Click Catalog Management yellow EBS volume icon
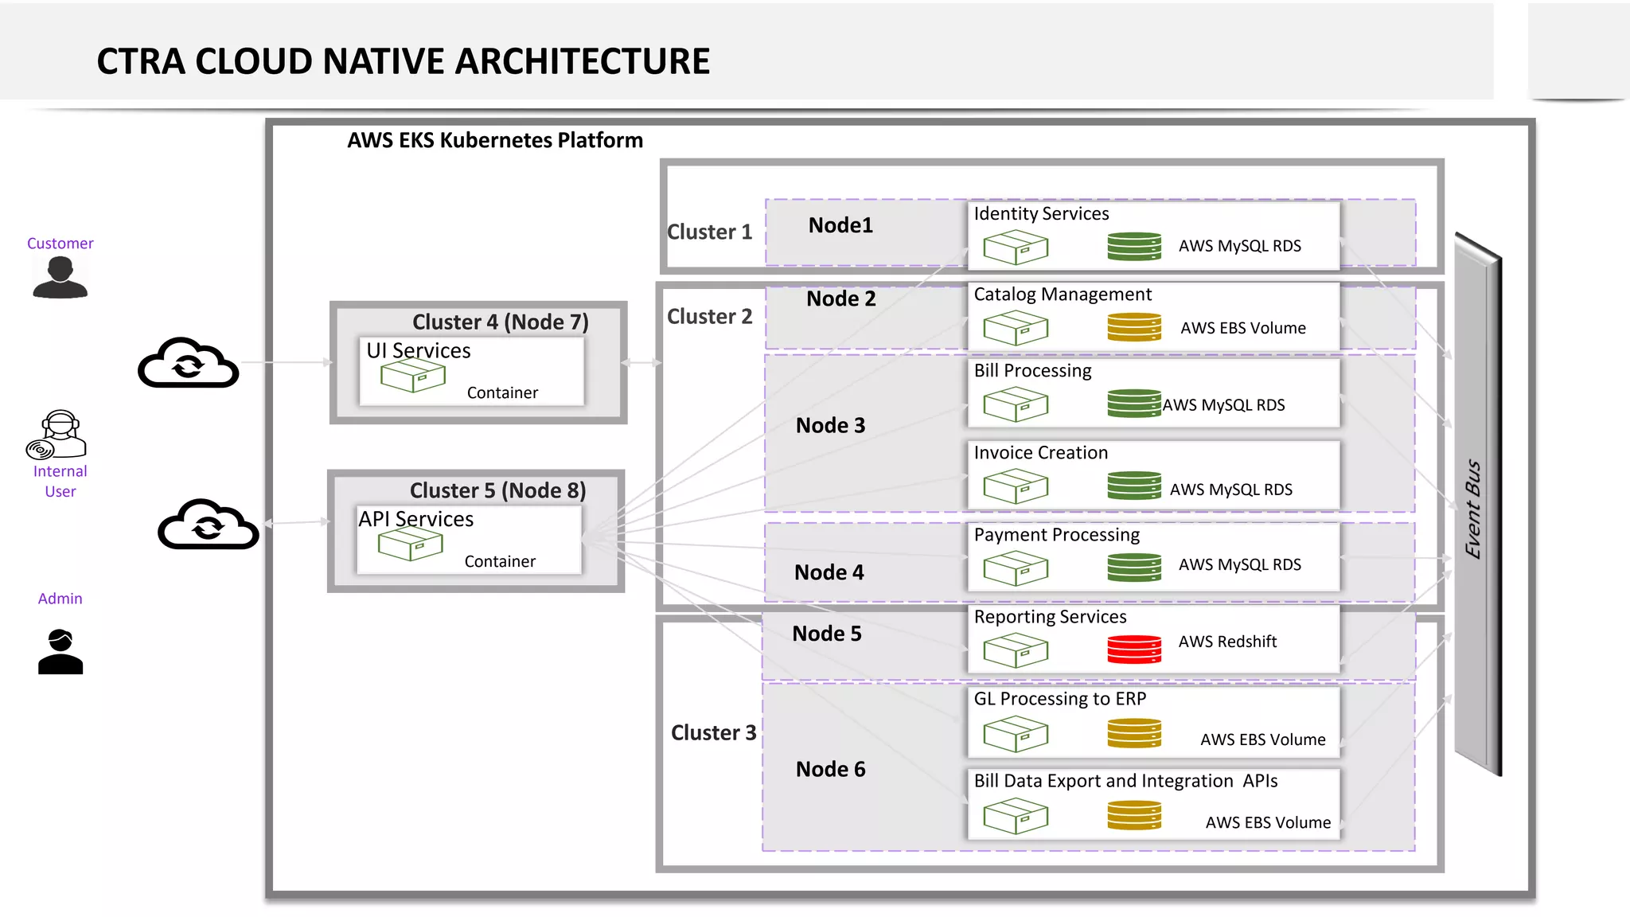 [x=1134, y=327]
